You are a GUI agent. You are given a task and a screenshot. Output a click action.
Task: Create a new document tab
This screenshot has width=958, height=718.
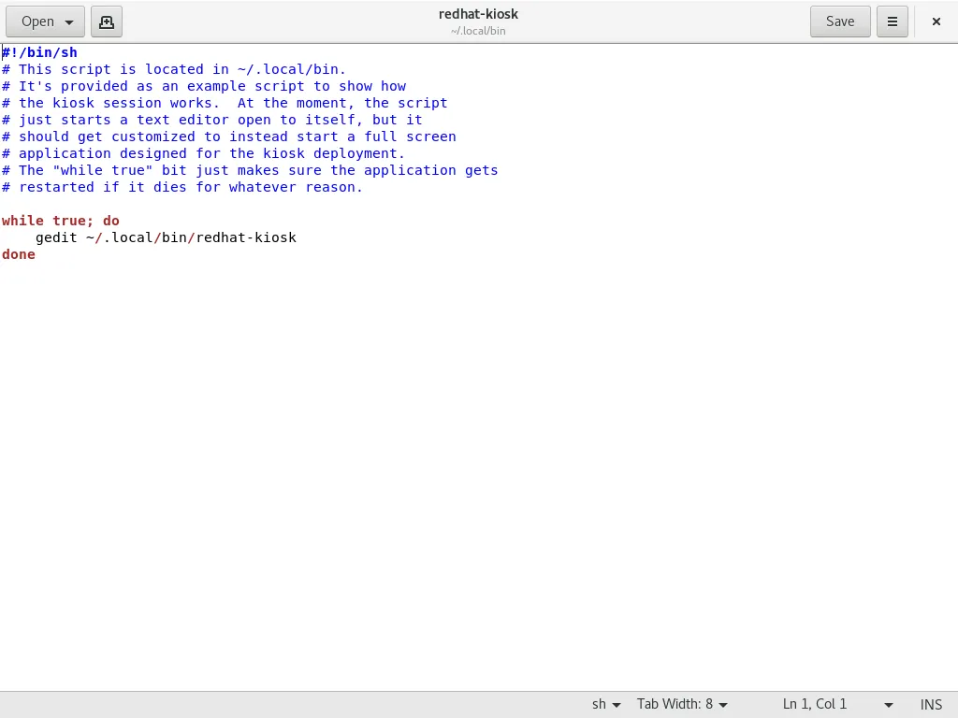pyautogui.click(x=107, y=22)
